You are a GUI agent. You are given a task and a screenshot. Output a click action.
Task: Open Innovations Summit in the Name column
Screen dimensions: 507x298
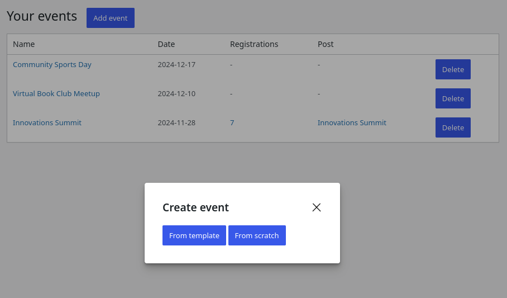(47, 123)
